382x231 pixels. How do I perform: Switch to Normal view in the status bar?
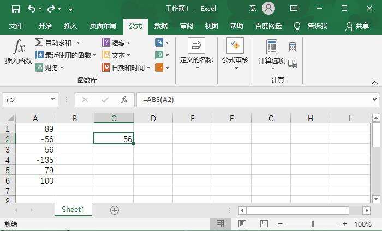tap(220, 224)
